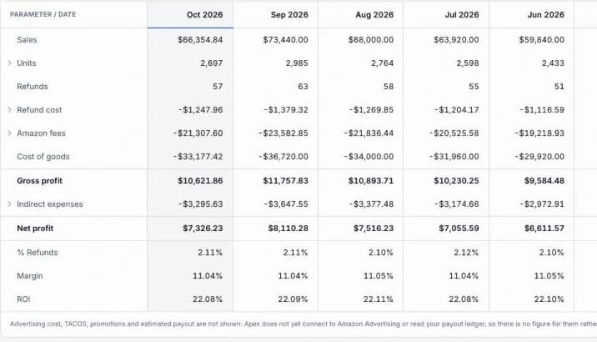Click Oct 2026 Amazon fees -$21,307.60
This screenshot has height=342, width=597.
pos(198,133)
